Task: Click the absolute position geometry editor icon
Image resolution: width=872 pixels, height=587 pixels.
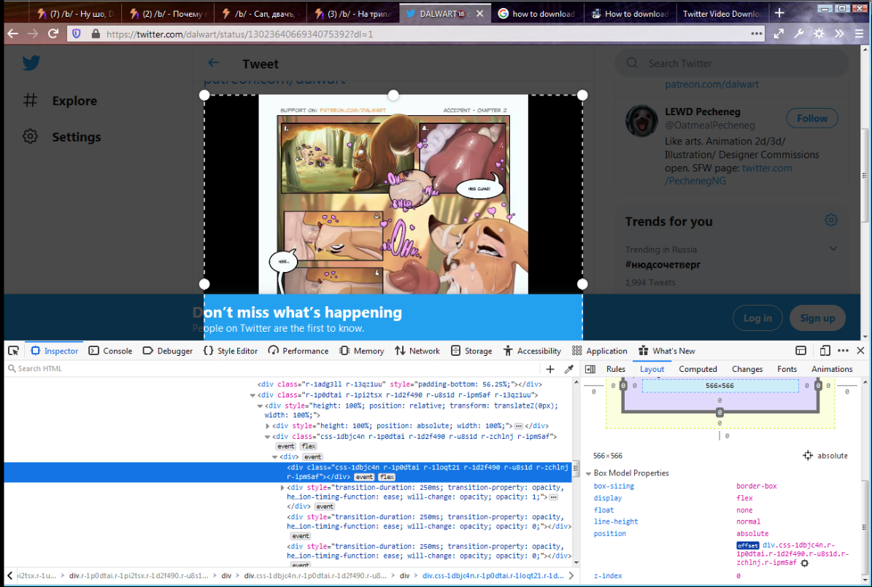Action: tap(808, 455)
